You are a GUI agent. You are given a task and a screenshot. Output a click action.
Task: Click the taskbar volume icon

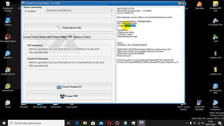[x=203, y=123]
